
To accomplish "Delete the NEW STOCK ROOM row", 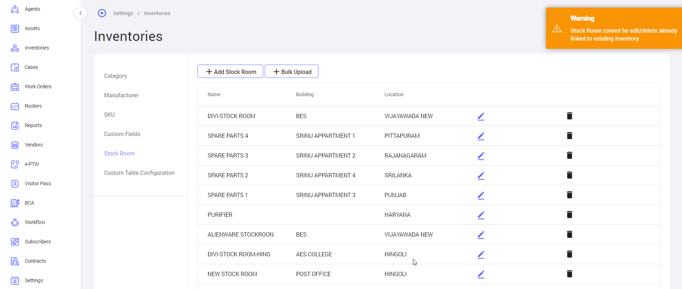I will pyautogui.click(x=569, y=274).
